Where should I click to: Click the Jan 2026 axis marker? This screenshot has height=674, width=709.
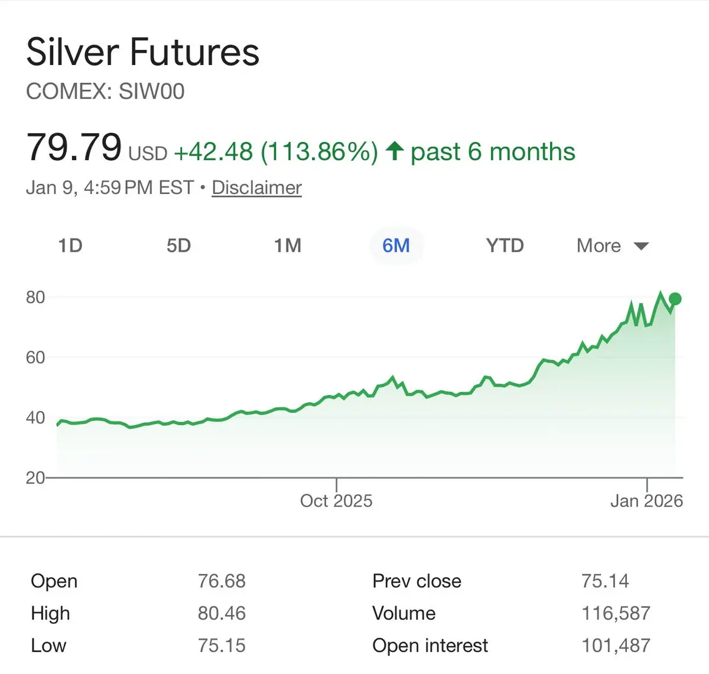[646, 501]
